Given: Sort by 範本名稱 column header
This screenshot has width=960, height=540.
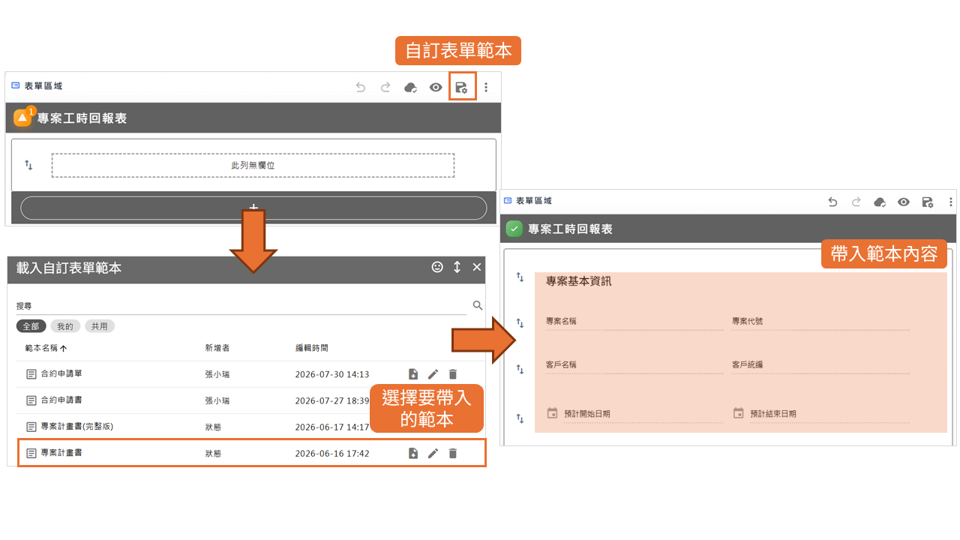Looking at the screenshot, I should click(x=46, y=348).
